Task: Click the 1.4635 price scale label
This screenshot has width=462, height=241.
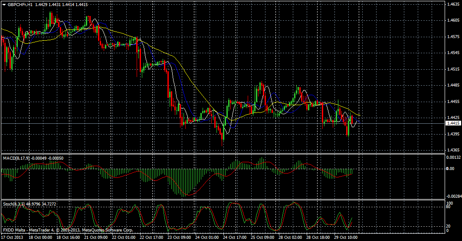Action: 452,4
